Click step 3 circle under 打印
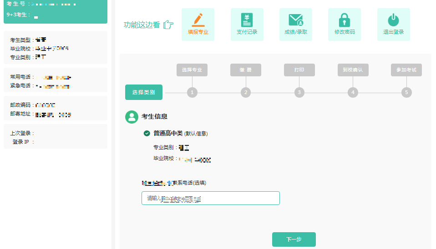This screenshot has height=249, width=436. [x=299, y=92]
